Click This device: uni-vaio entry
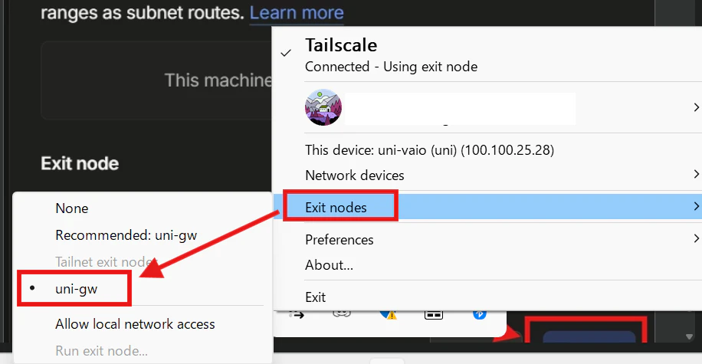The height and width of the screenshot is (364, 702). [429, 150]
